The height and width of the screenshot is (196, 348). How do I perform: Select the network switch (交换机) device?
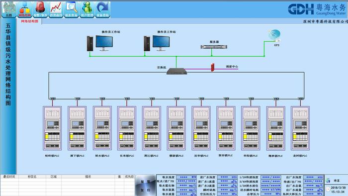[x=176, y=71]
